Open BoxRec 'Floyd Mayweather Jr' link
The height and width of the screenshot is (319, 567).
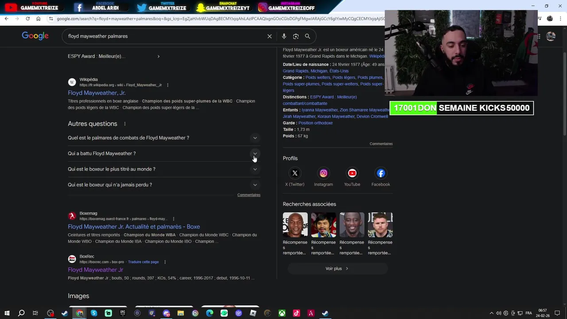(x=95, y=270)
